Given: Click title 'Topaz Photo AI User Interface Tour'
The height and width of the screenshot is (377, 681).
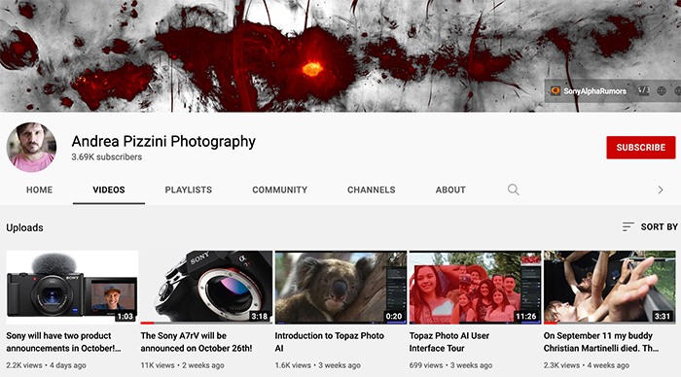Looking at the screenshot, I should tap(449, 342).
